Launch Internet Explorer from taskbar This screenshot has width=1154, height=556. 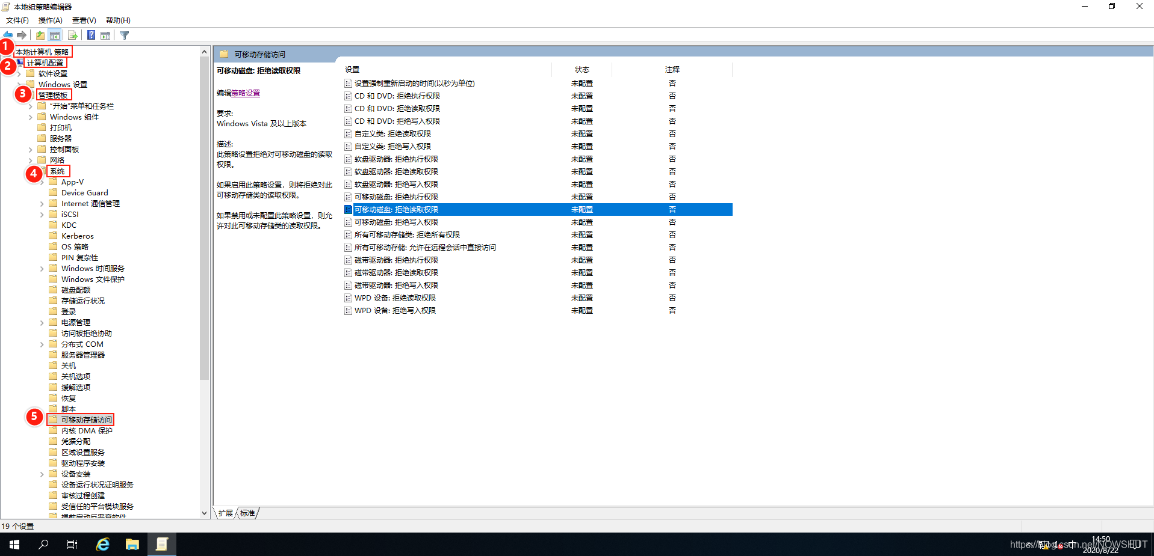pyautogui.click(x=103, y=544)
